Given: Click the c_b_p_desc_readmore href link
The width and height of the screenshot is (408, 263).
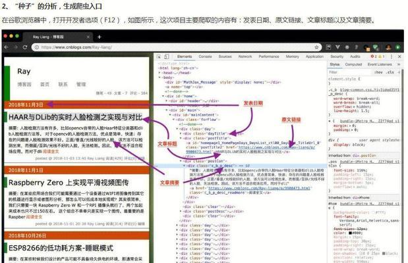Looking at the screenshot, I should point(259,188).
